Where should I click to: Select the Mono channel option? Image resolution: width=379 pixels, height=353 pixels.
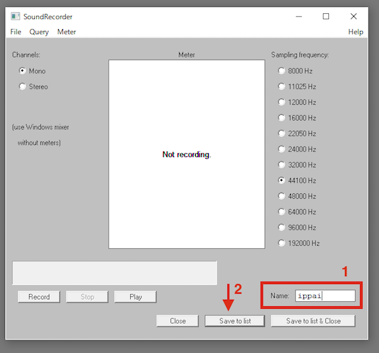pos(23,71)
